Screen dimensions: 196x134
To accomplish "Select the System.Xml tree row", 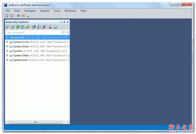I will click(37, 60).
